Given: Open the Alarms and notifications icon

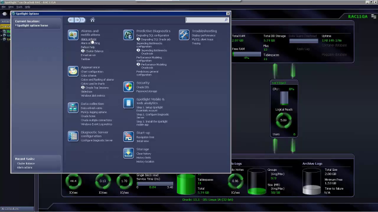Looking at the screenshot, I should [73, 35].
